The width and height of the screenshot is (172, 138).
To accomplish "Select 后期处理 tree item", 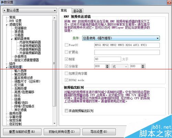I will (x=20, y=89).
